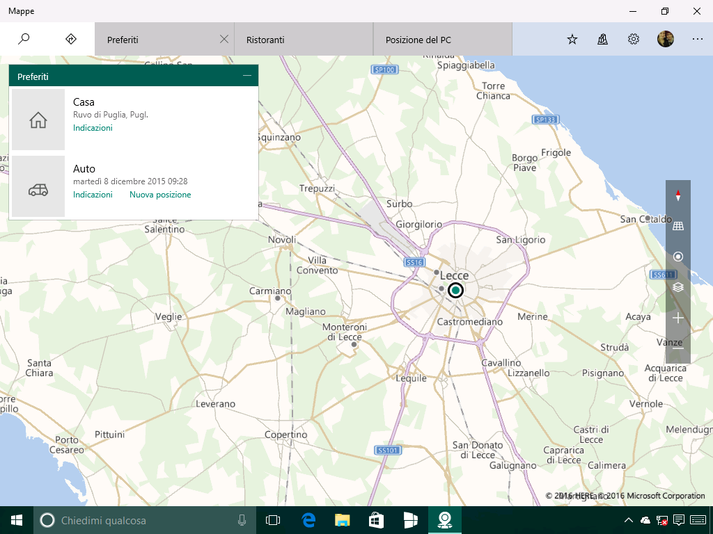Zoom out with the minus button
The image size is (713, 534).
(x=678, y=348)
